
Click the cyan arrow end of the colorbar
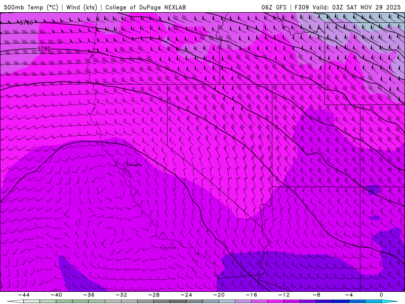tap(389, 301)
